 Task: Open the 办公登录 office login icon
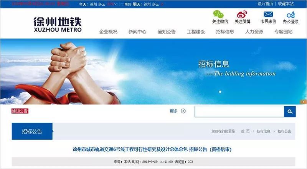coord(291,15)
